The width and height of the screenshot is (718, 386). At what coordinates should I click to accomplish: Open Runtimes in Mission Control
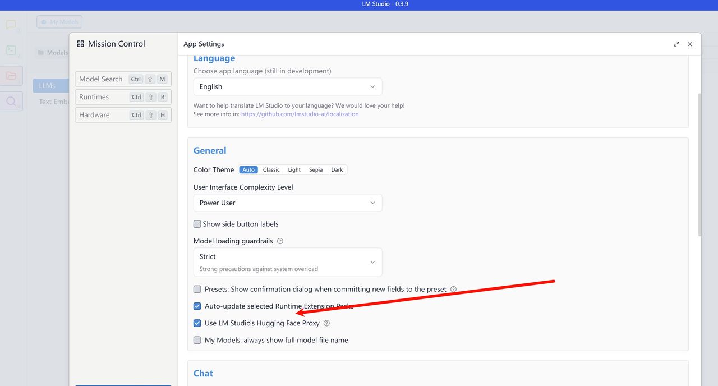(x=123, y=97)
